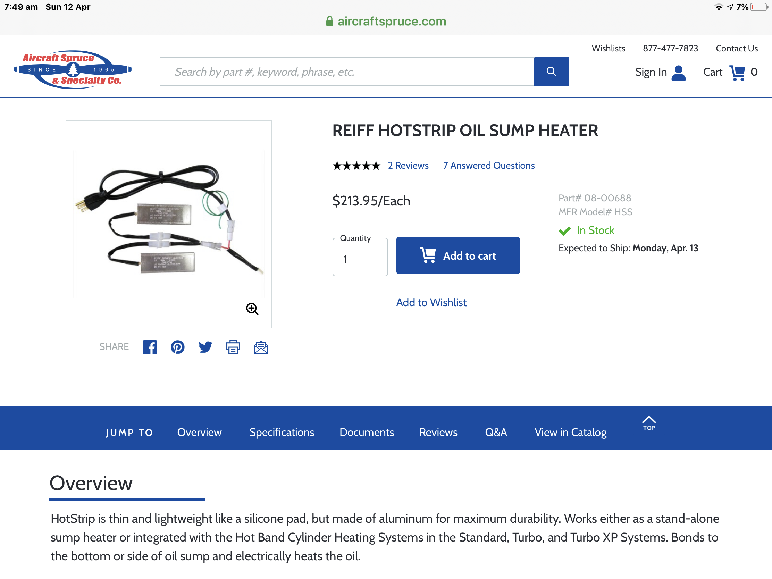Image resolution: width=772 pixels, height=579 pixels.
Task: Email this product via envelope icon
Action: (x=261, y=347)
